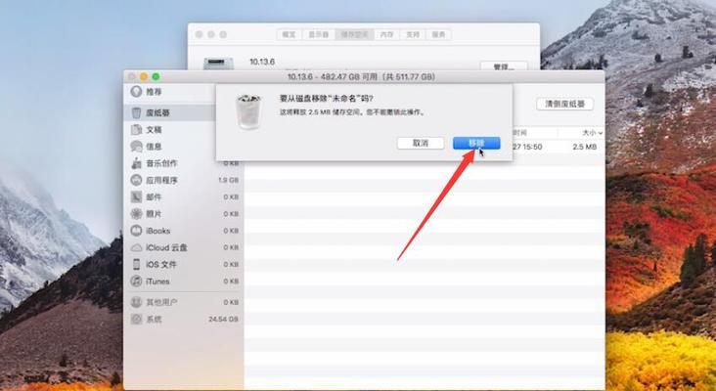Click the disk drive icon in About window

click(x=218, y=63)
